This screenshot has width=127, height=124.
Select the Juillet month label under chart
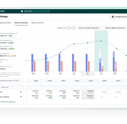pos(115,74)
